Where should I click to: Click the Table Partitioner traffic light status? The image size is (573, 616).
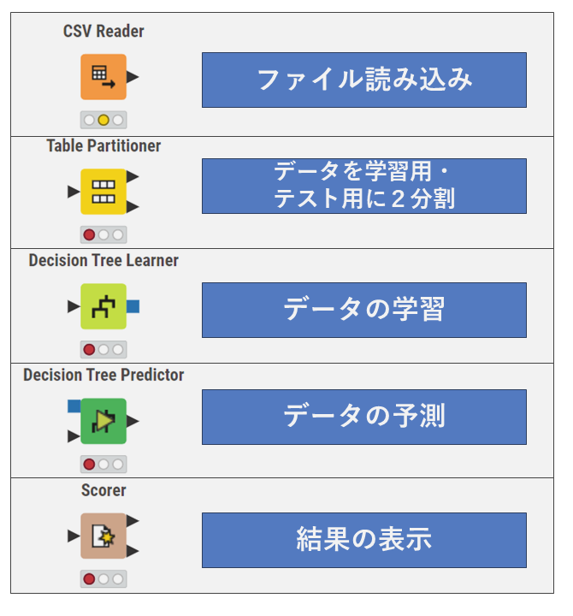(103, 234)
